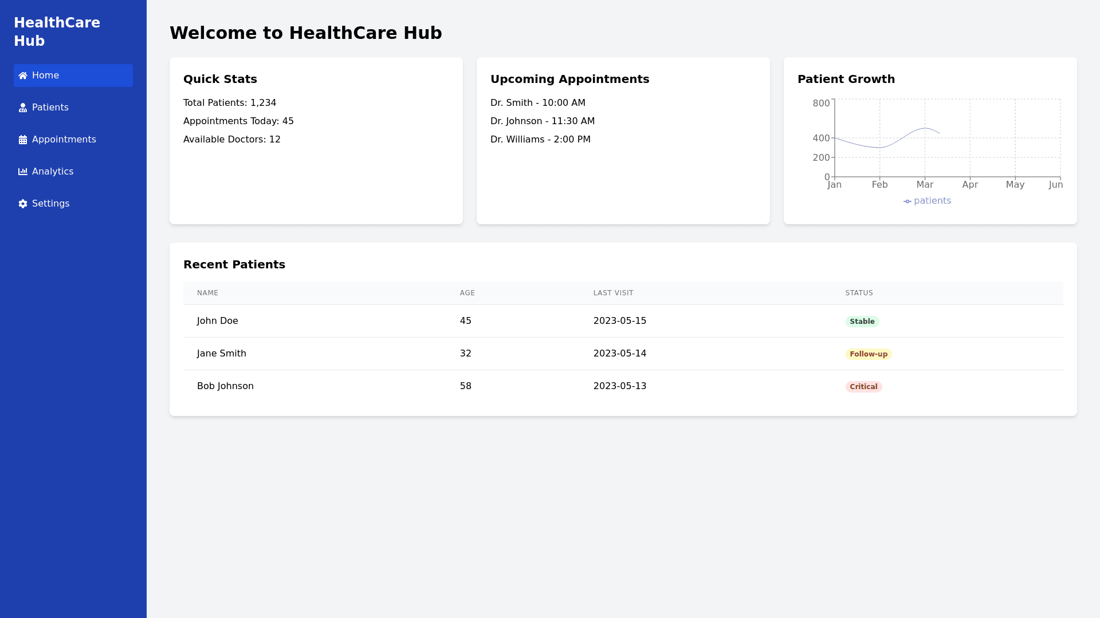
Task: Click the LAST VISIT column header
Action: point(613,293)
